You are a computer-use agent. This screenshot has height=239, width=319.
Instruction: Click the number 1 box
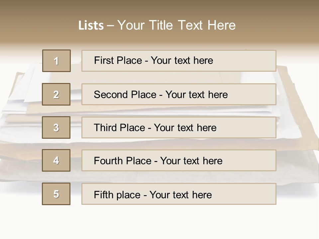click(56, 61)
